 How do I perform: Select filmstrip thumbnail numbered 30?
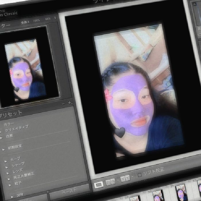point(158,195)
